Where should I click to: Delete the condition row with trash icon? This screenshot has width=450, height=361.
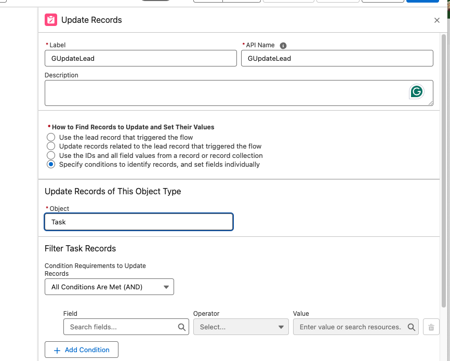click(431, 327)
